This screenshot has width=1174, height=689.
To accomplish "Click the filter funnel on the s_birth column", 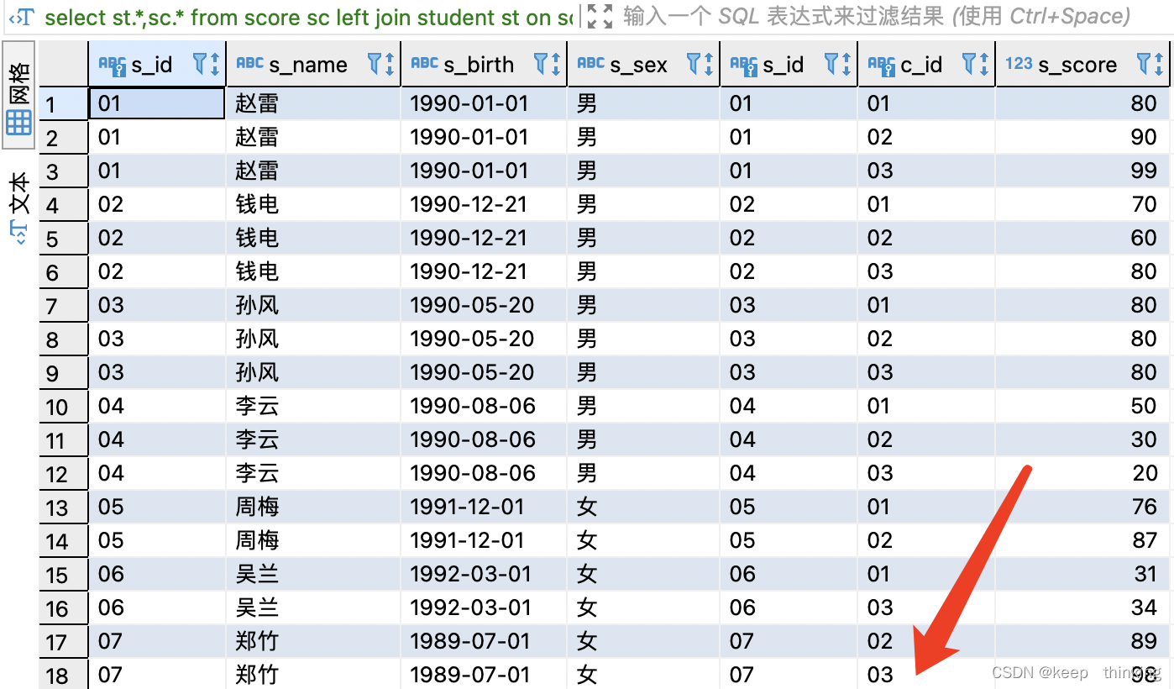I will click(x=540, y=64).
